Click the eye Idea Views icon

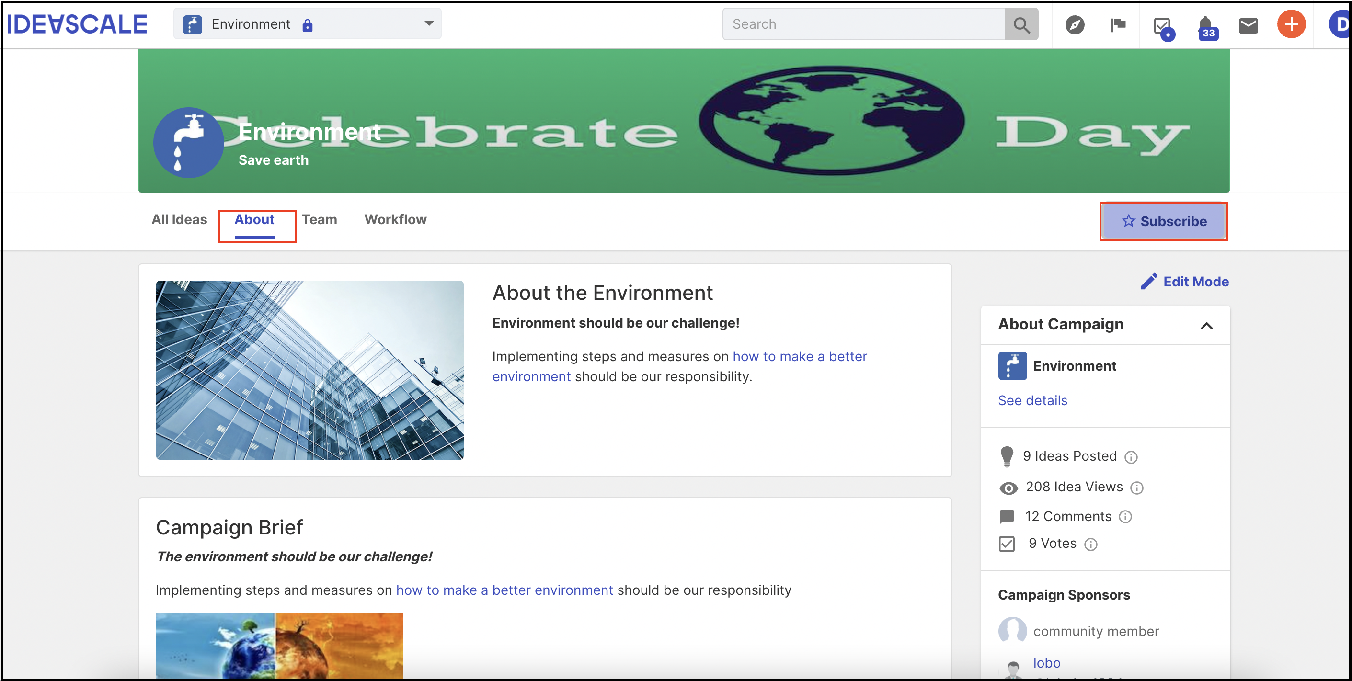click(x=1008, y=488)
